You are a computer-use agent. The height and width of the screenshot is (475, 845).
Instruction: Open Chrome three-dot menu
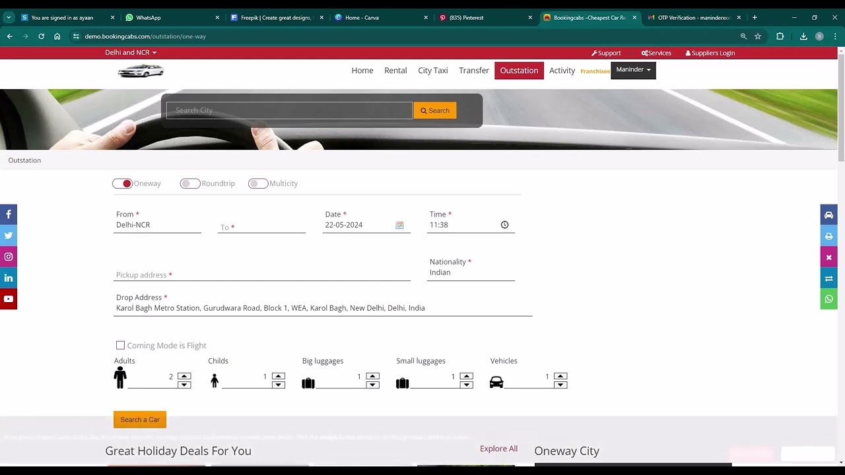835,36
